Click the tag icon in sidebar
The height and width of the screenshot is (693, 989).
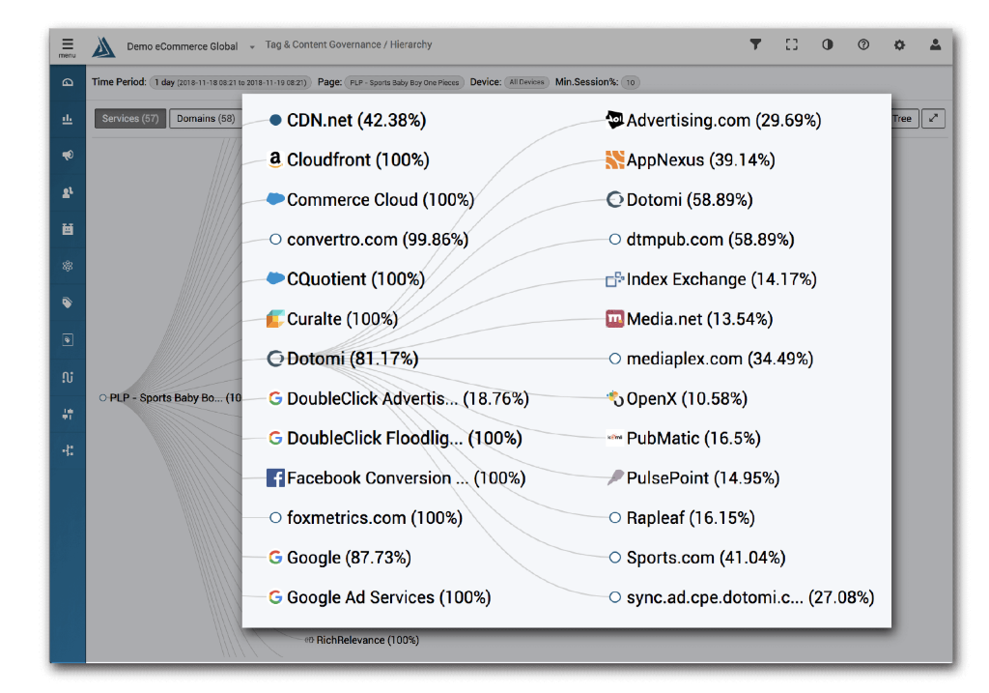click(68, 303)
